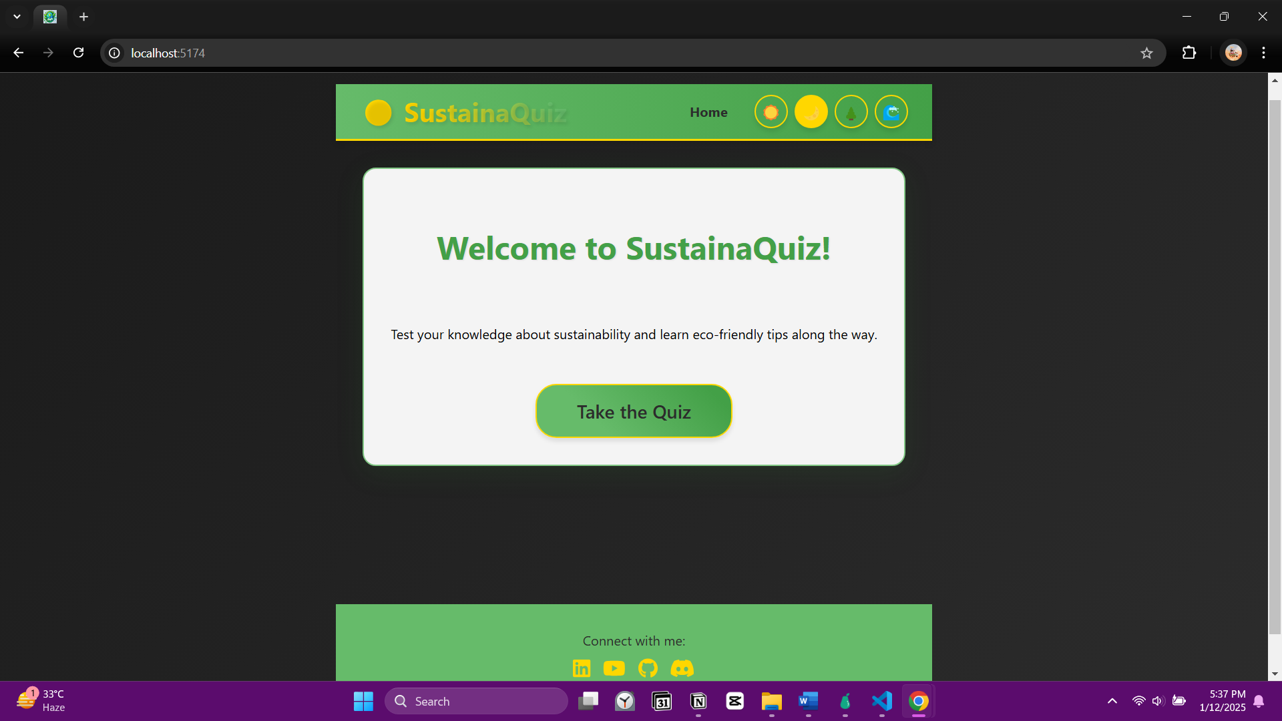Expand the tab search dropdown arrow
The height and width of the screenshot is (721, 1282).
[x=17, y=17]
